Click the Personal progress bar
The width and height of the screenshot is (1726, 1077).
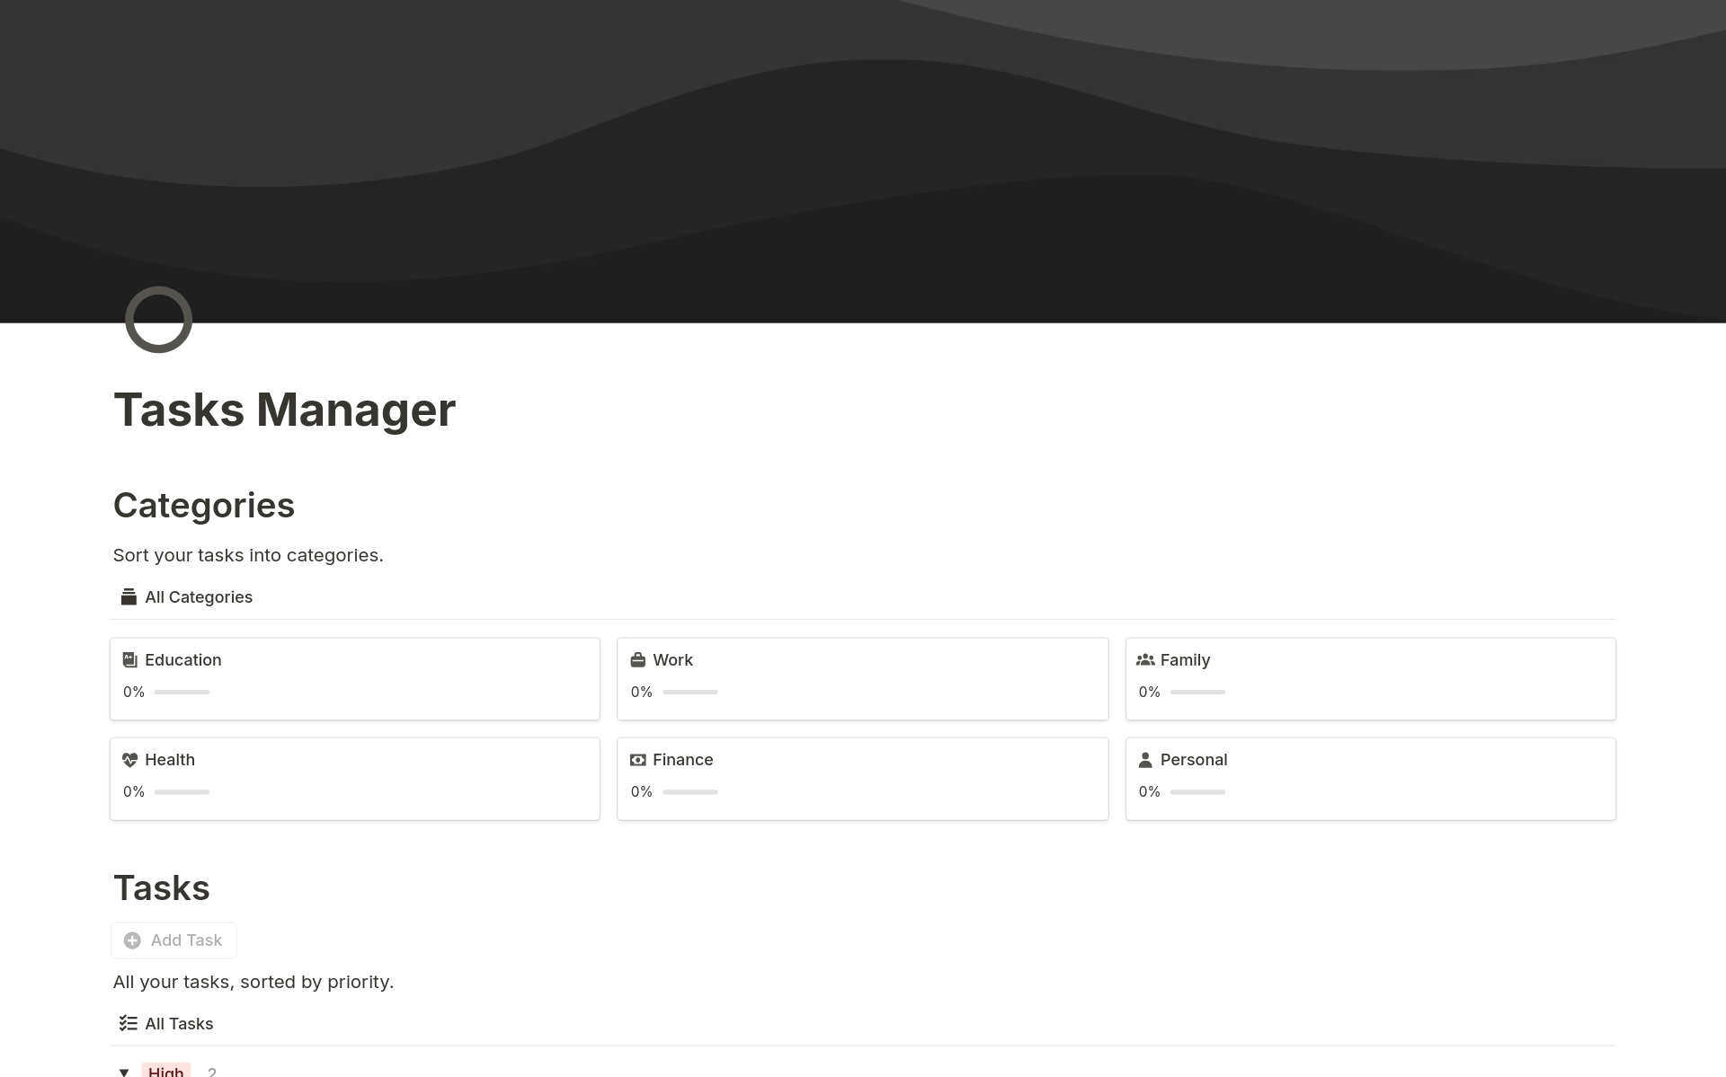click(x=1197, y=792)
